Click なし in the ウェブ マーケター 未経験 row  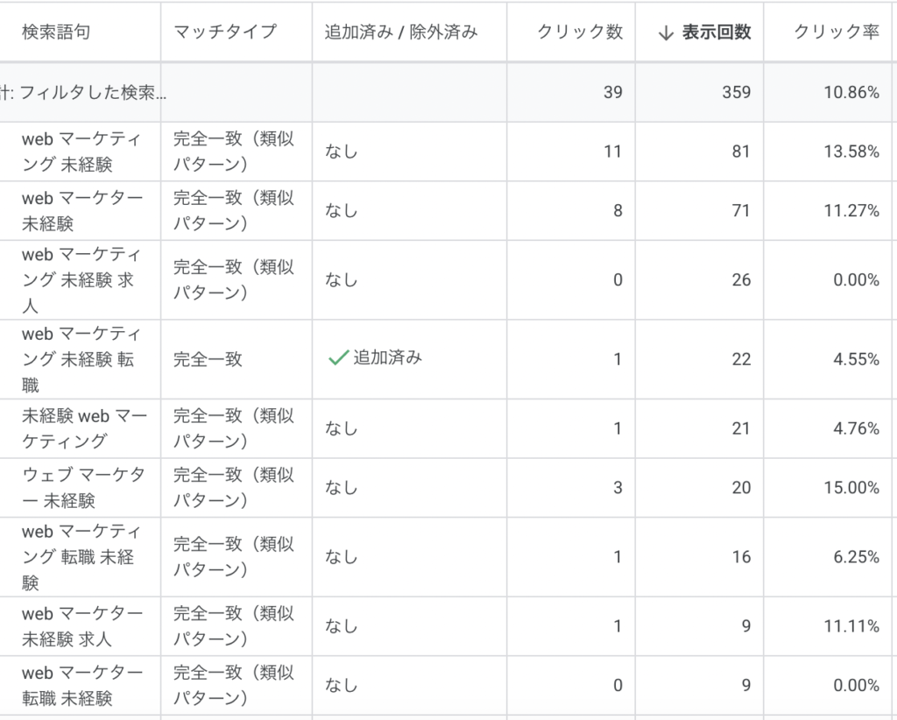[x=341, y=488]
